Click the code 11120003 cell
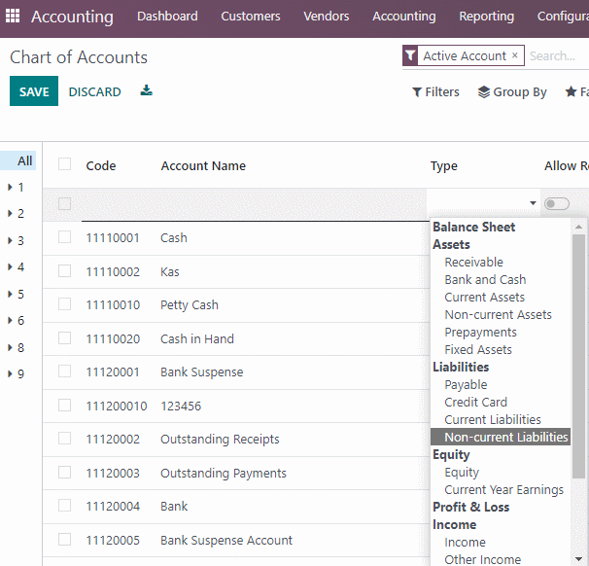The image size is (589, 566). [113, 474]
